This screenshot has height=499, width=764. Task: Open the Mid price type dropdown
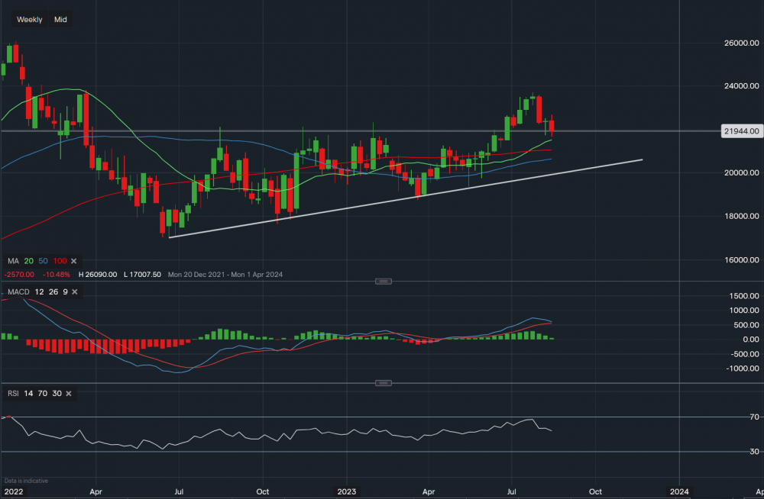pos(60,20)
